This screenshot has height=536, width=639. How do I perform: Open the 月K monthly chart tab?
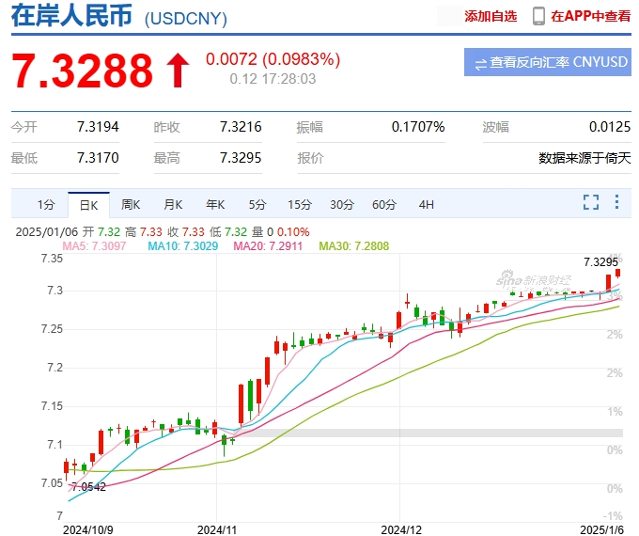(x=173, y=204)
